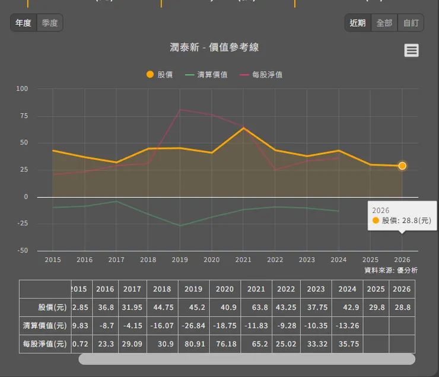Click the 23.3 net value cell
This screenshot has width=439, height=377.
point(105,344)
